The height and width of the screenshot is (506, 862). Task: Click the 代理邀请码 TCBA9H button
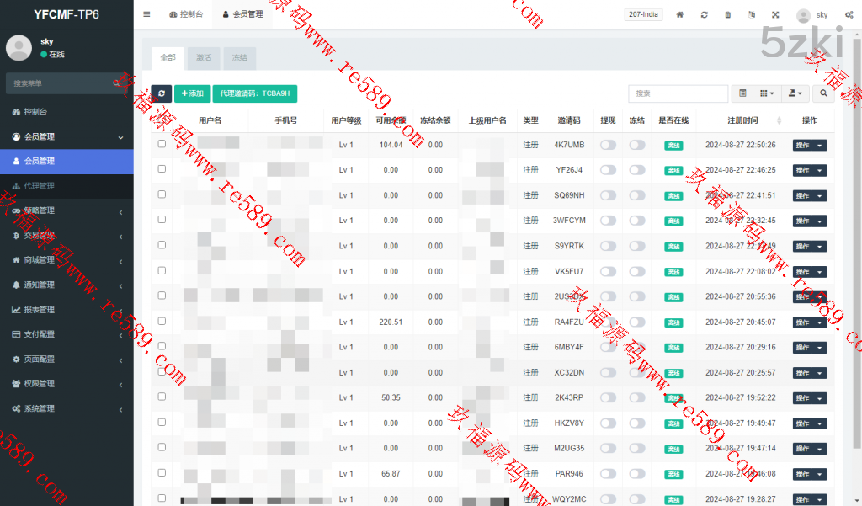255,93
